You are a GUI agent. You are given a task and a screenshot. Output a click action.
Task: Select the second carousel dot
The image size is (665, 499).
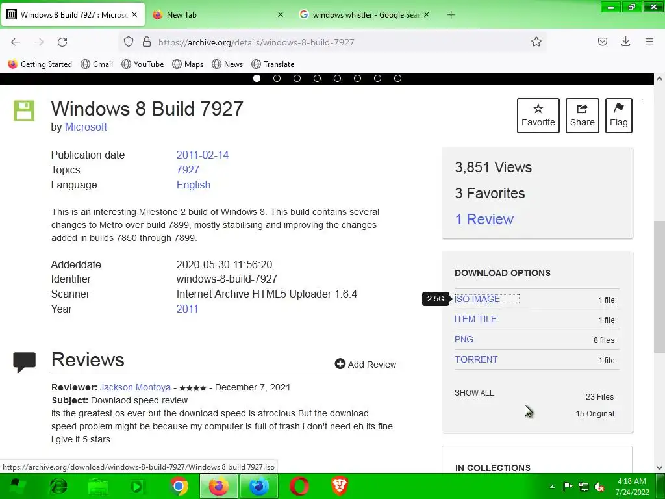pos(277,79)
